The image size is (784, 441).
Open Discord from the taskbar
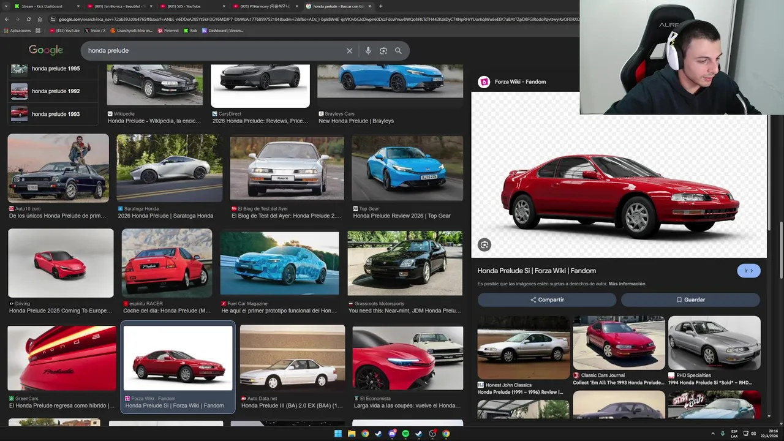392,434
